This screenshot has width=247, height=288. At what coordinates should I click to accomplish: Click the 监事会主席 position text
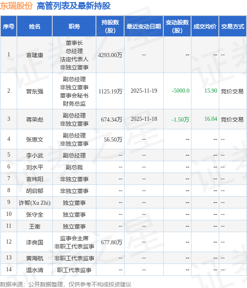(x=74, y=238)
